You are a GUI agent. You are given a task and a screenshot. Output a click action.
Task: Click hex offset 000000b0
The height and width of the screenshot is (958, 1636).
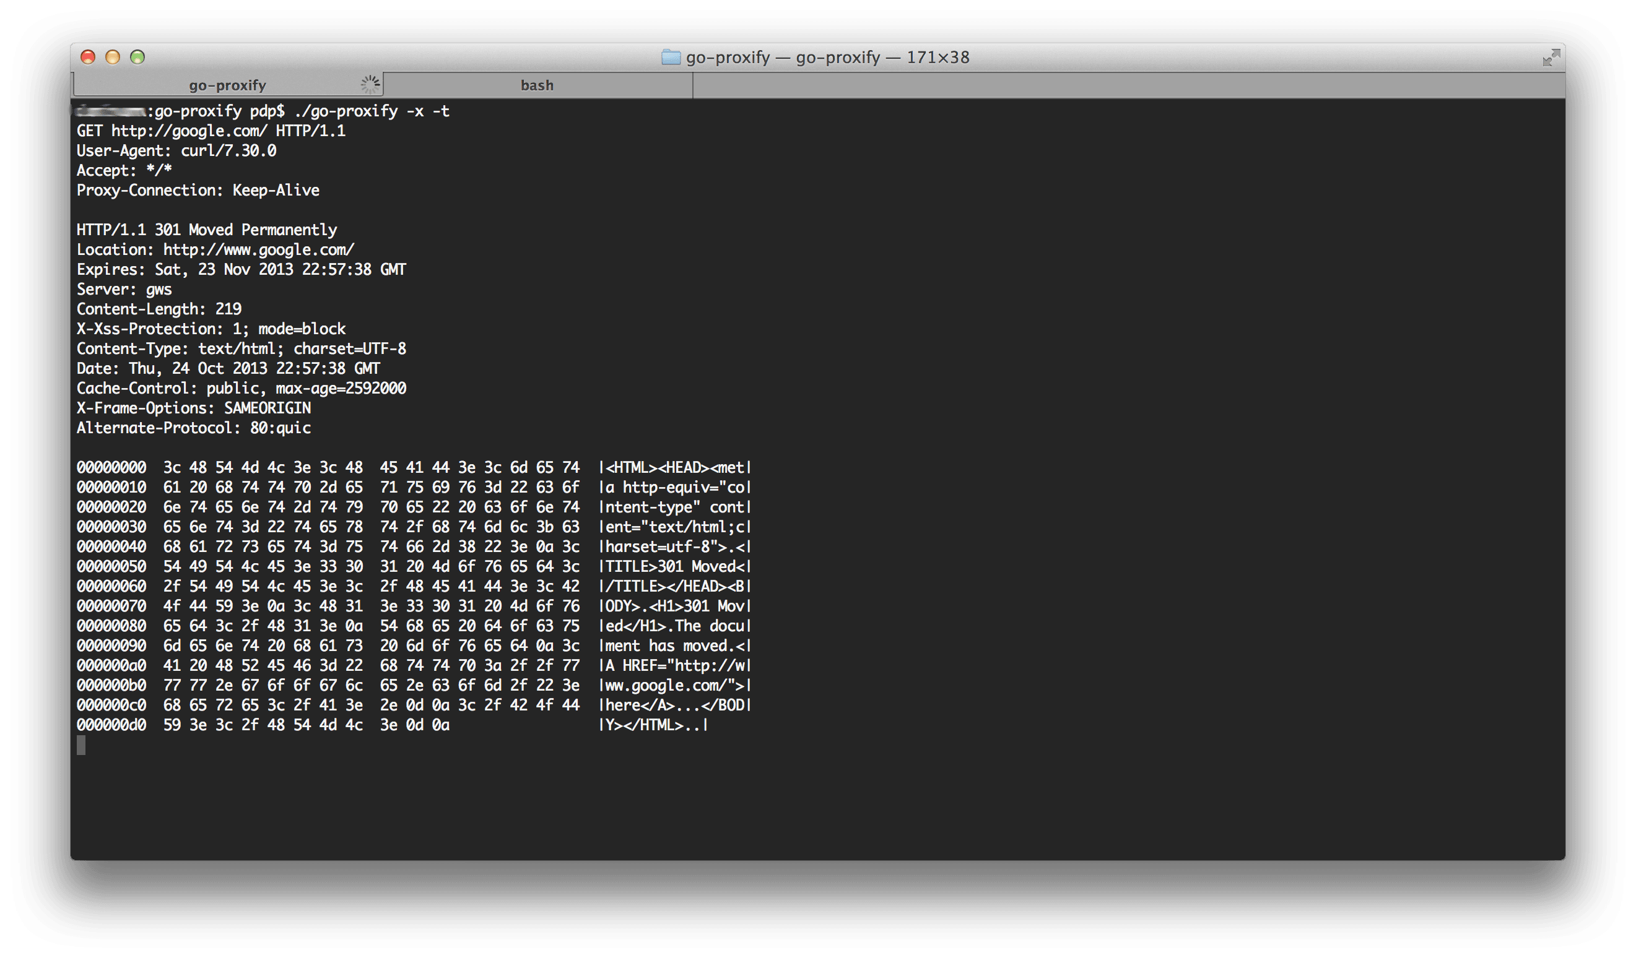111,686
